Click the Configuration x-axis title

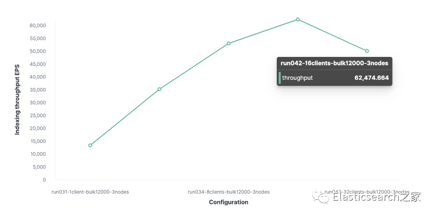(x=229, y=202)
